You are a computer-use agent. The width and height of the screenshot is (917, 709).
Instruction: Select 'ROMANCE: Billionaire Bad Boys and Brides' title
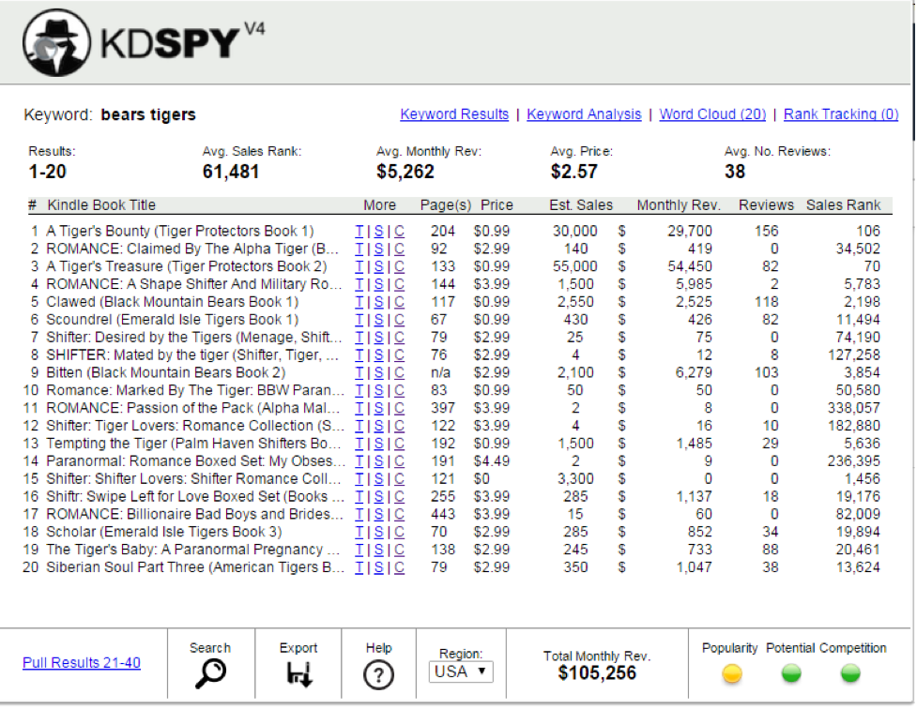point(194,514)
